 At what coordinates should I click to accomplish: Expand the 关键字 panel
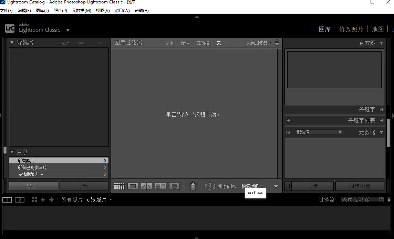coord(381,109)
